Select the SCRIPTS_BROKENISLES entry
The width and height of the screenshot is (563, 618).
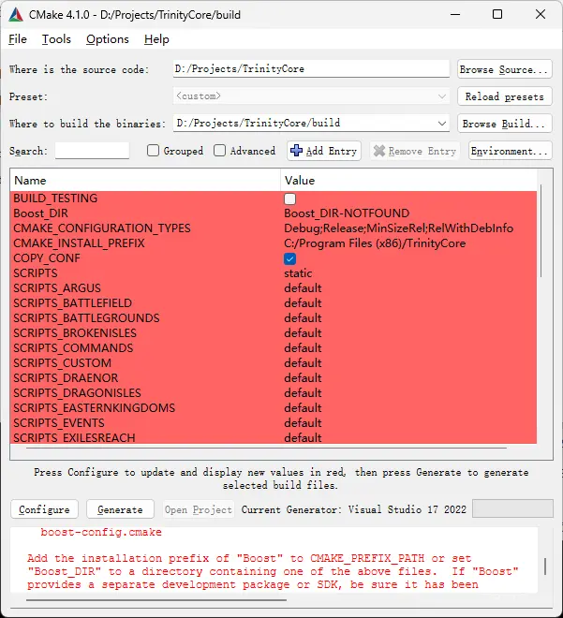[x=75, y=333]
